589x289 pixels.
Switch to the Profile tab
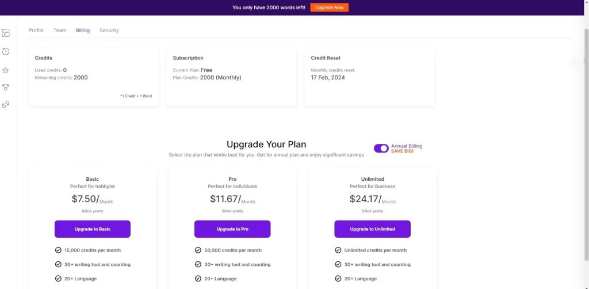pos(36,31)
